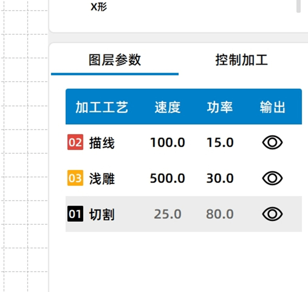This screenshot has width=308, height=292.
Task: Select the orange 03 layer color tag
Action: tap(75, 178)
